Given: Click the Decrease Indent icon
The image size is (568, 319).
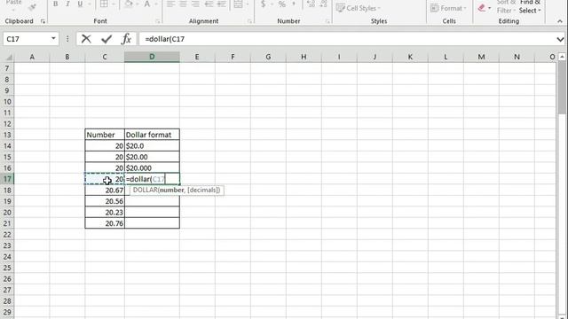Looking at the screenshot, I should pos(209,4).
